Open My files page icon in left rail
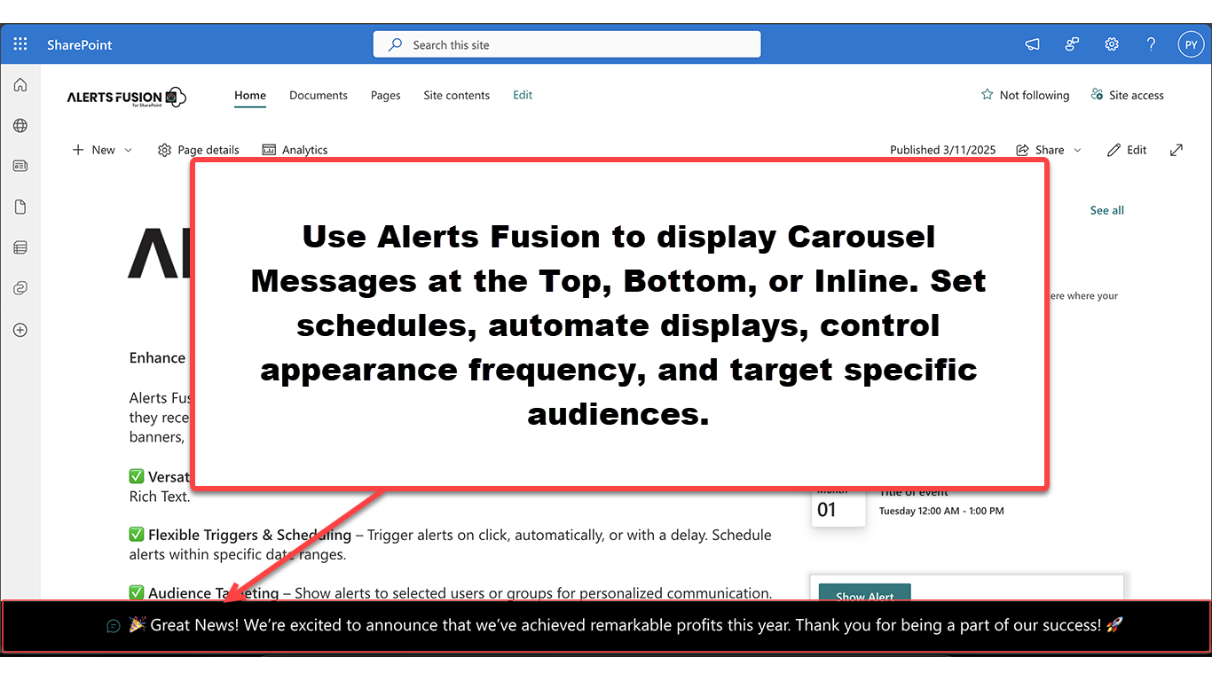Viewport: 1212px width, 681px height. click(x=20, y=207)
